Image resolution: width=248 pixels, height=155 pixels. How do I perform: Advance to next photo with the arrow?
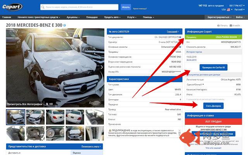coord(102,67)
